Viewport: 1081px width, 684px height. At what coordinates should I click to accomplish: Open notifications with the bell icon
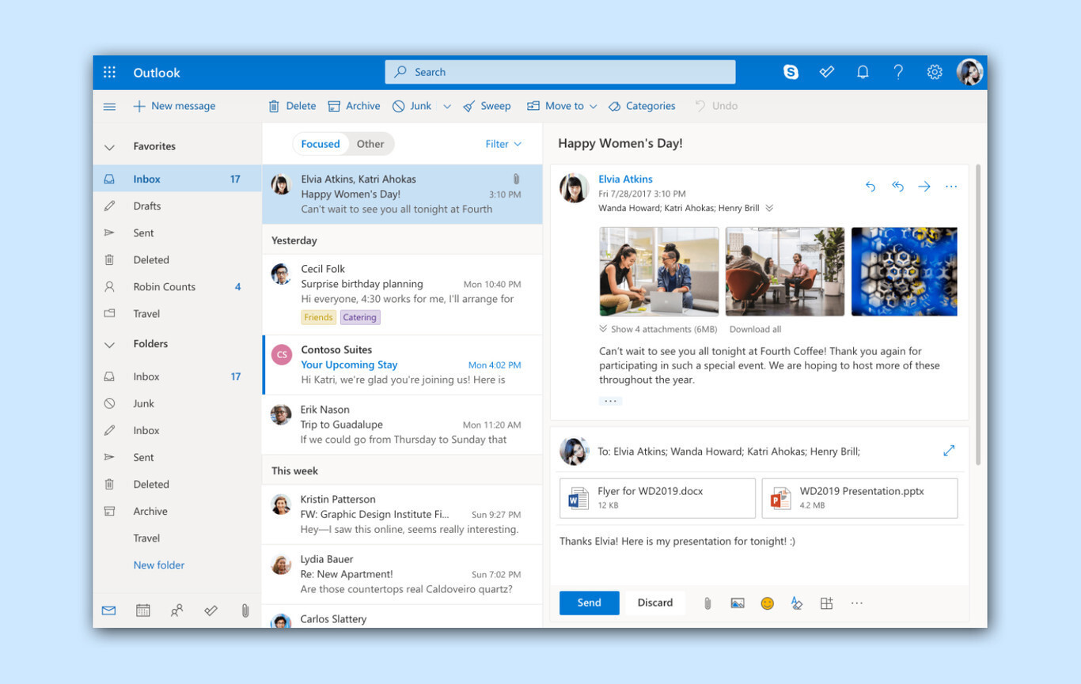pos(863,72)
